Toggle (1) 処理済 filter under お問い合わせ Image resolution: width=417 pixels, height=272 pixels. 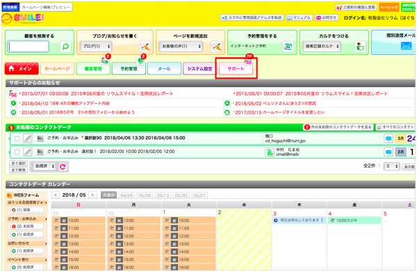pos(27,250)
